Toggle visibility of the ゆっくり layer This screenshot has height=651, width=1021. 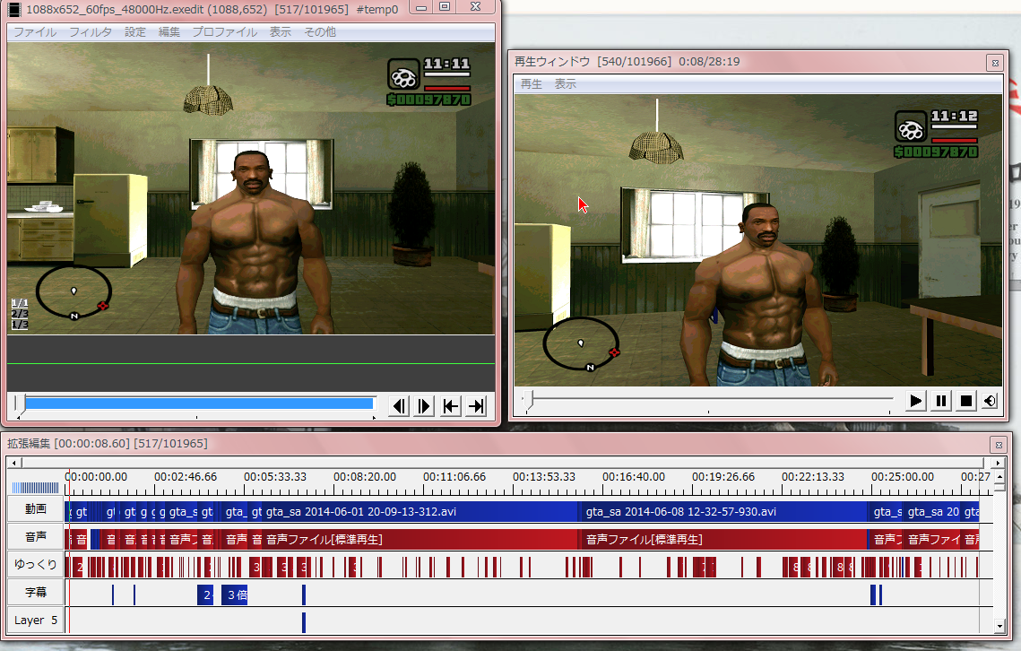tap(36, 565)
